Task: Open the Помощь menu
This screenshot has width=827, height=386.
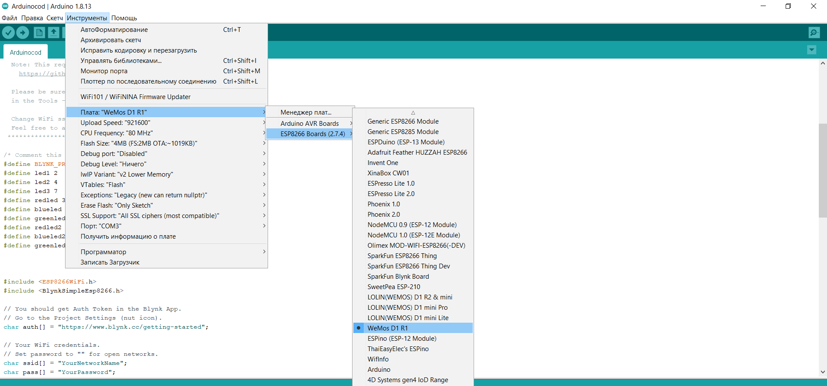Action: tap(124, 18)
